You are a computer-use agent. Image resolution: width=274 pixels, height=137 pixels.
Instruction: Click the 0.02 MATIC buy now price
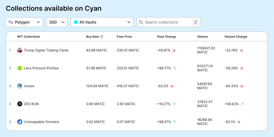tap(95, 122)
